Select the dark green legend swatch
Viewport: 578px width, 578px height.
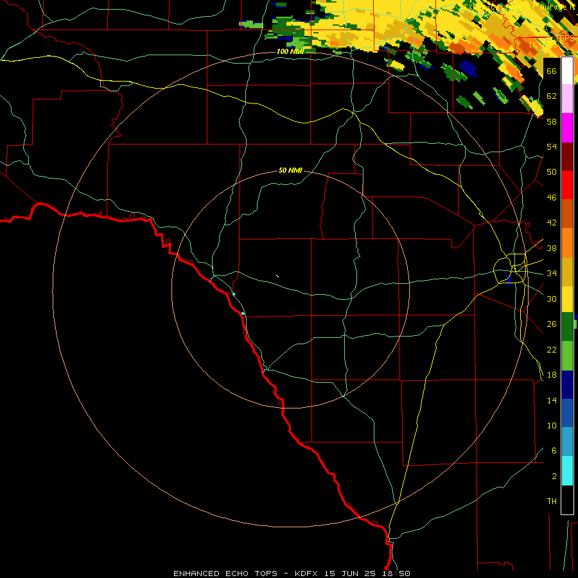(x=567, y=327)
